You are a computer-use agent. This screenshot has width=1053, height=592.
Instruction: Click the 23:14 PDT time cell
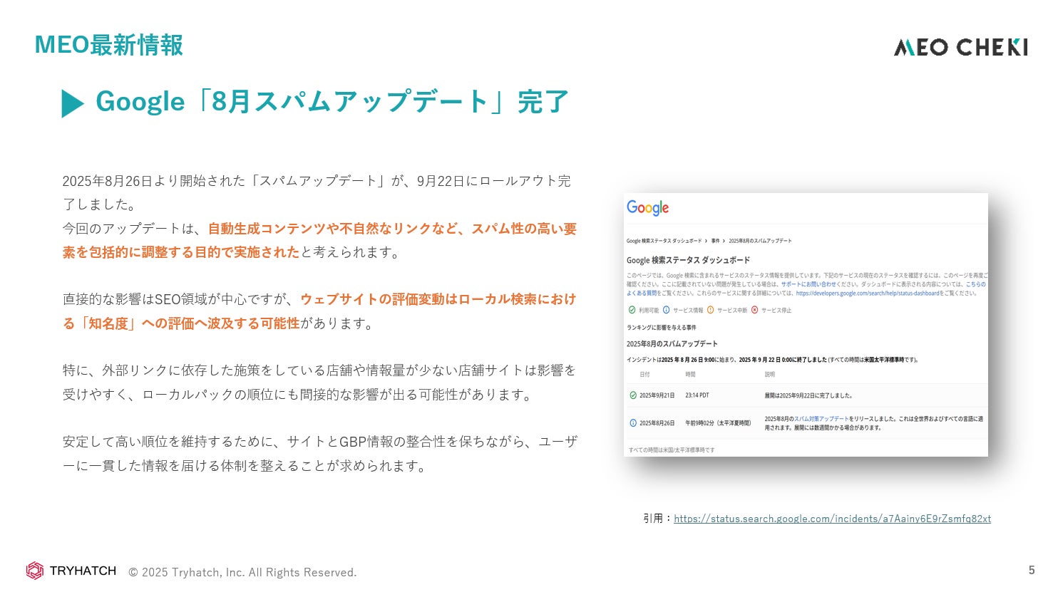[x=697, y=395]
